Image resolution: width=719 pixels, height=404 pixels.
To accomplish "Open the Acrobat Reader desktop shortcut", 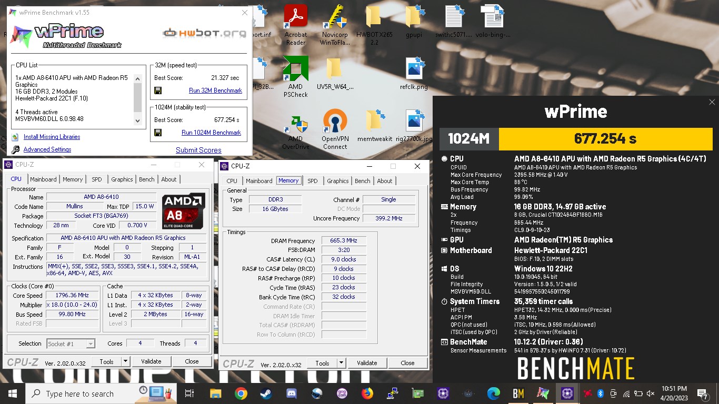I will coord(295,25).
